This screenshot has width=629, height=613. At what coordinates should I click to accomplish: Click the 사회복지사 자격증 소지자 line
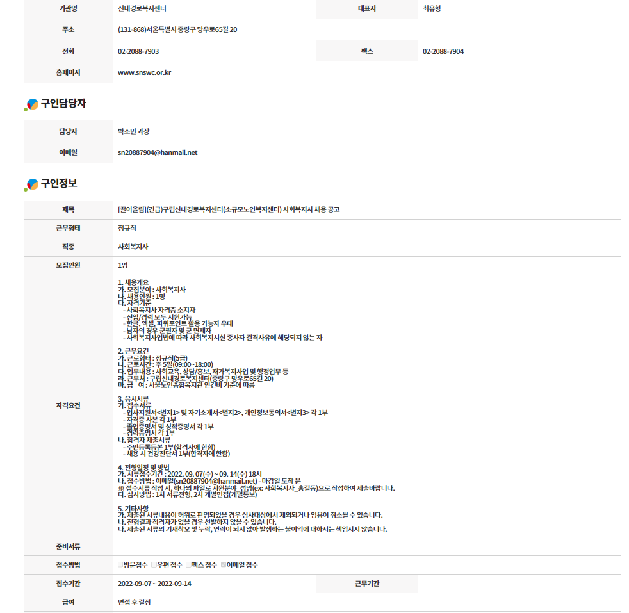pos(161,310)
